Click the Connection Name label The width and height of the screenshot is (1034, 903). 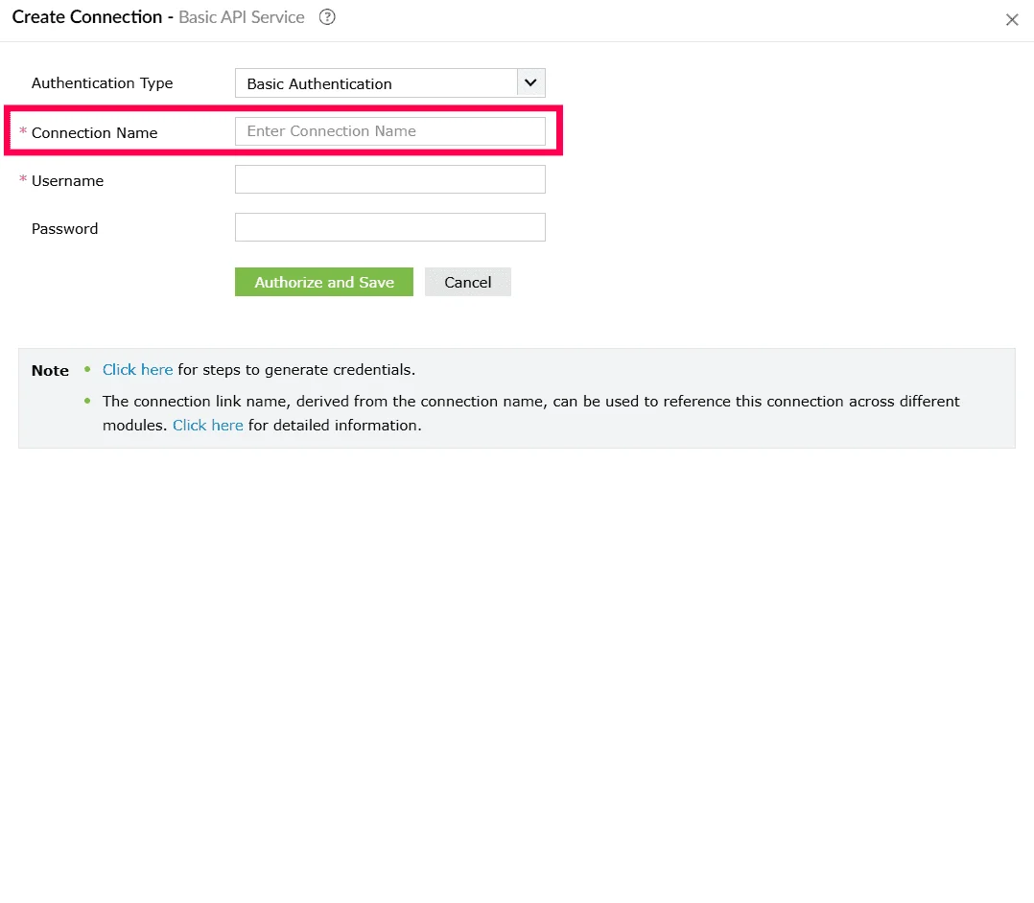(94, 133)
